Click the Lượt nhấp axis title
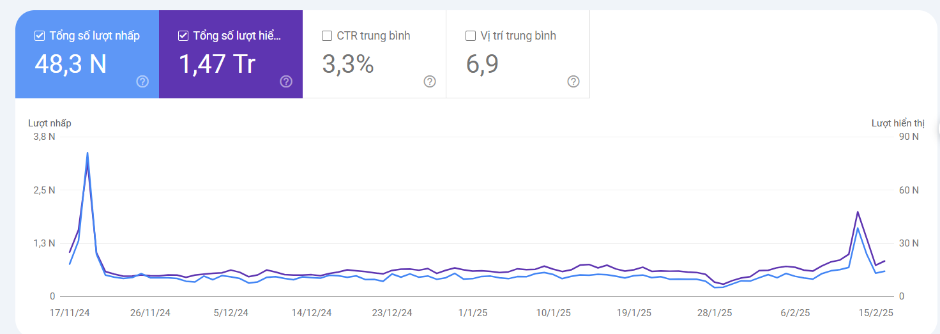This screenshot has height=334, width=940. click(x=50, y=123)
